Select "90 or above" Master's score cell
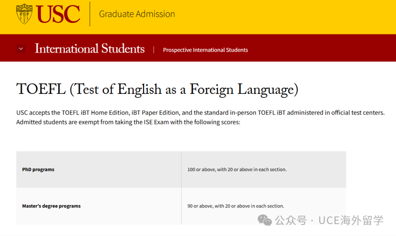 tap(264, 206)
